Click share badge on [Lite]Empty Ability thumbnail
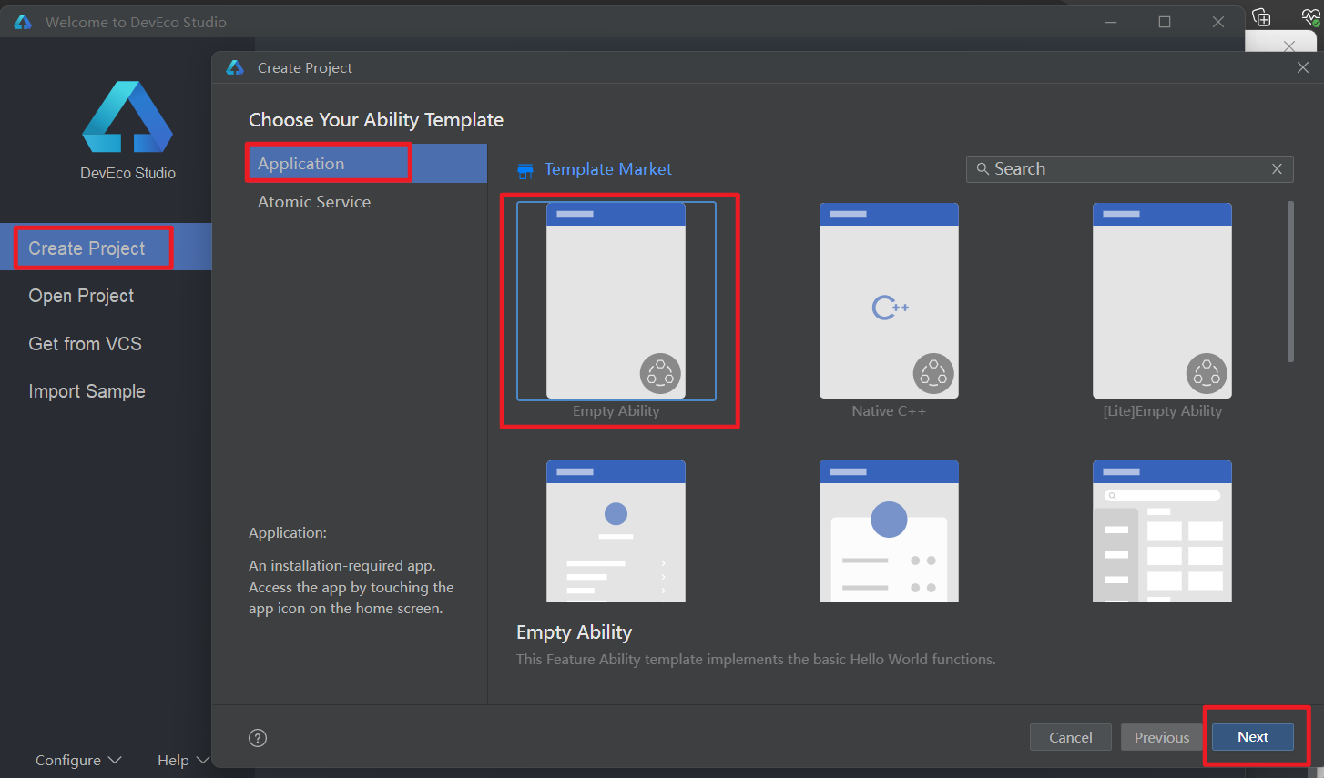1324x778 pixels. click(x=1207, y=374)
